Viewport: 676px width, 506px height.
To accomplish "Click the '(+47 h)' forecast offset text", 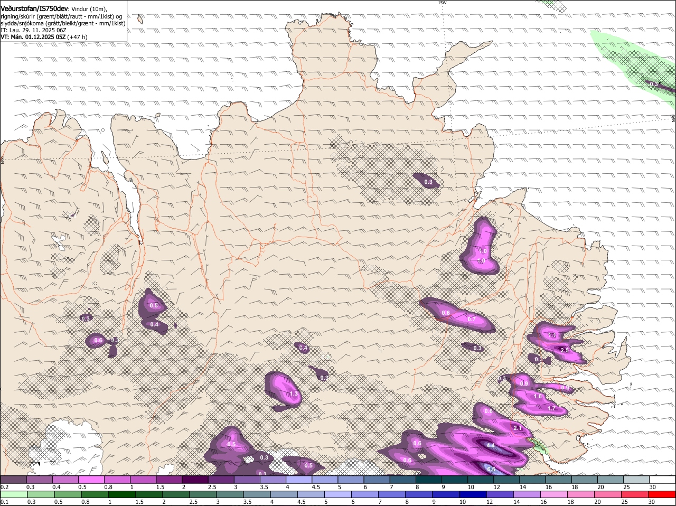I will point(78,37).
